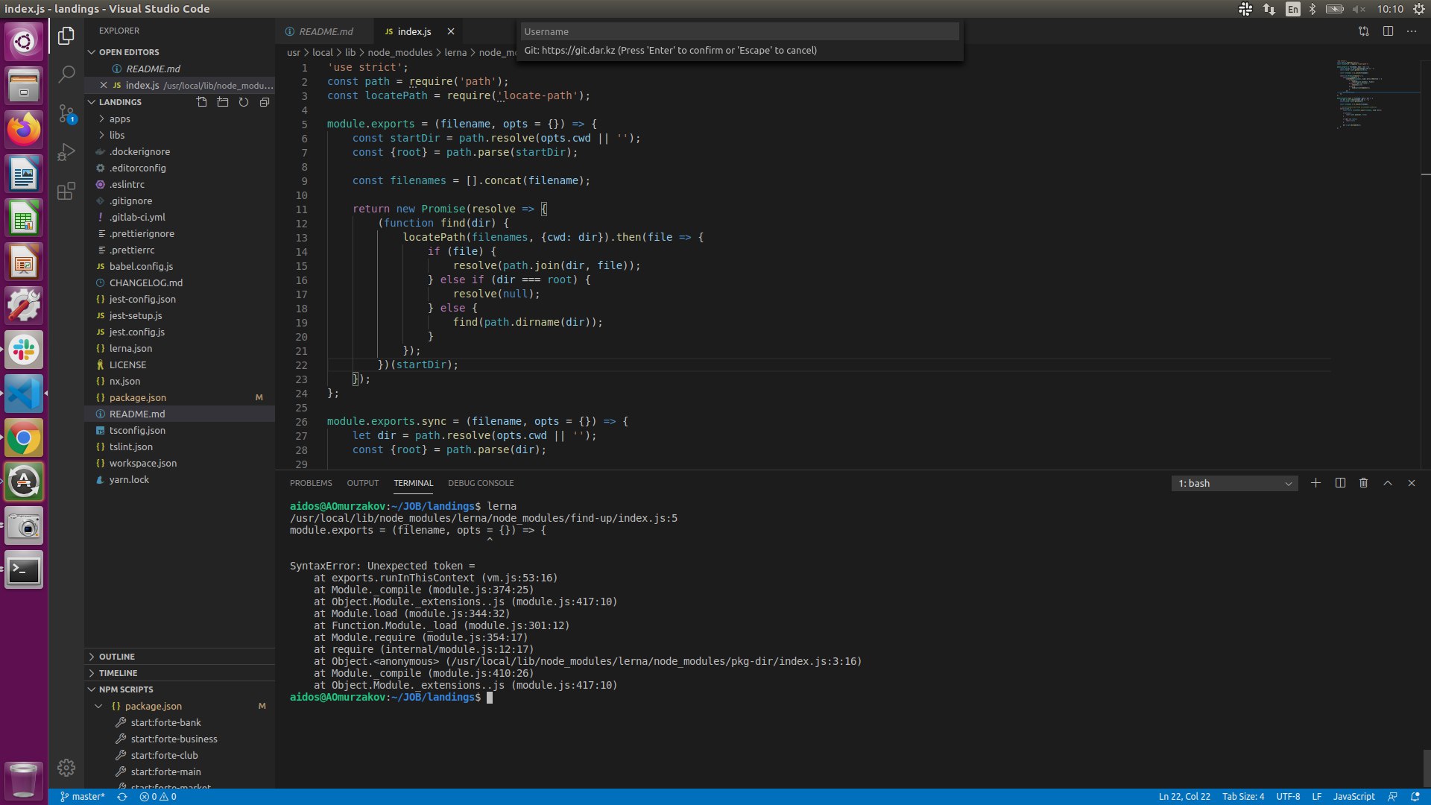The height and width of the screenshot is (805, 1431).
Task: Open Manage gear in activity bar
Action: tap(66, 768)
